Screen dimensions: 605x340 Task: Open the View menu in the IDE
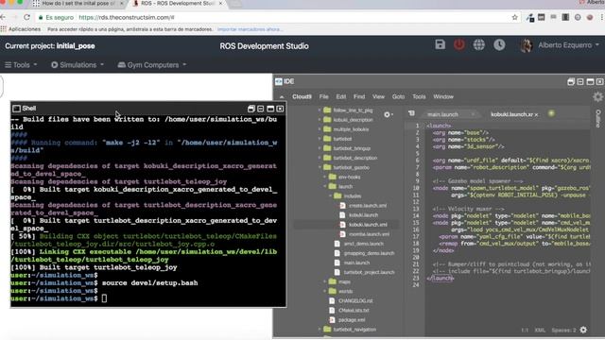tap(378, 96)
